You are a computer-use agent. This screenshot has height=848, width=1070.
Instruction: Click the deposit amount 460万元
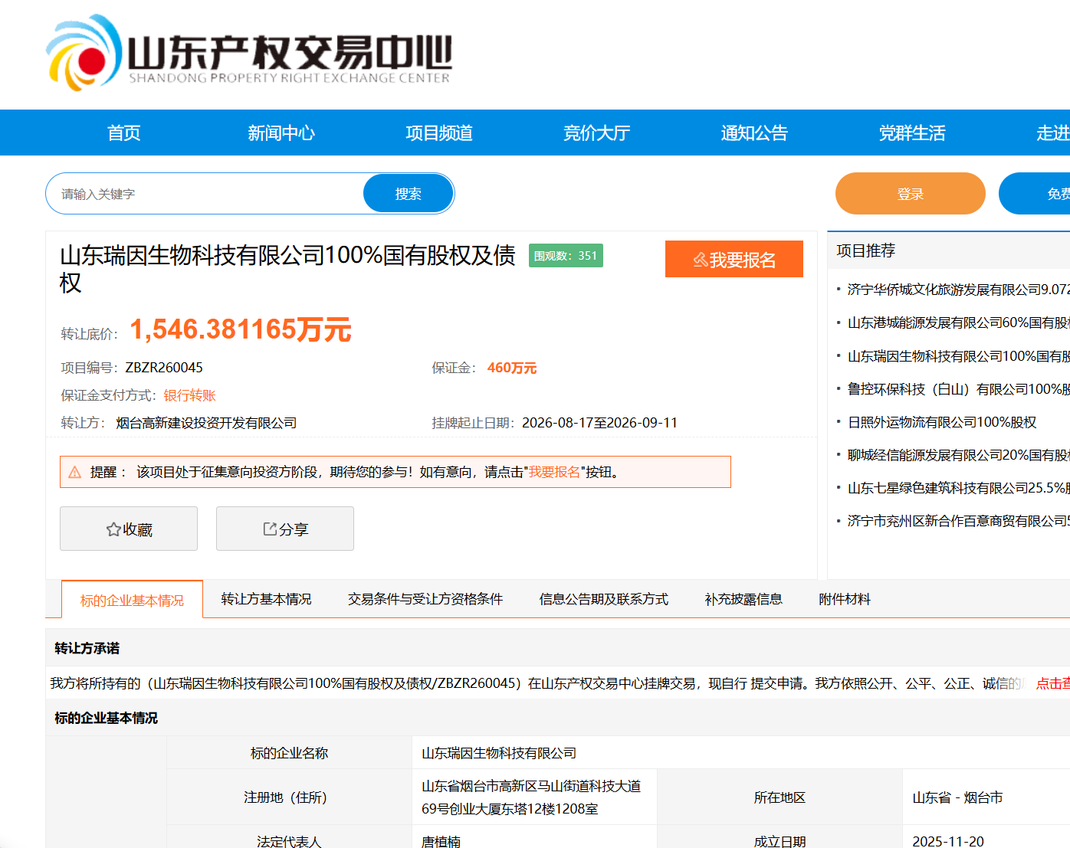[x=512, y=368]
